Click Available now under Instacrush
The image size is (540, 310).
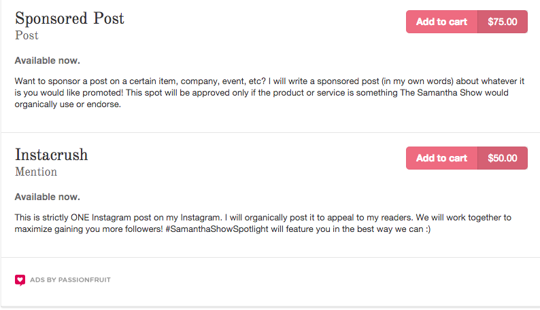pos(47,197)
